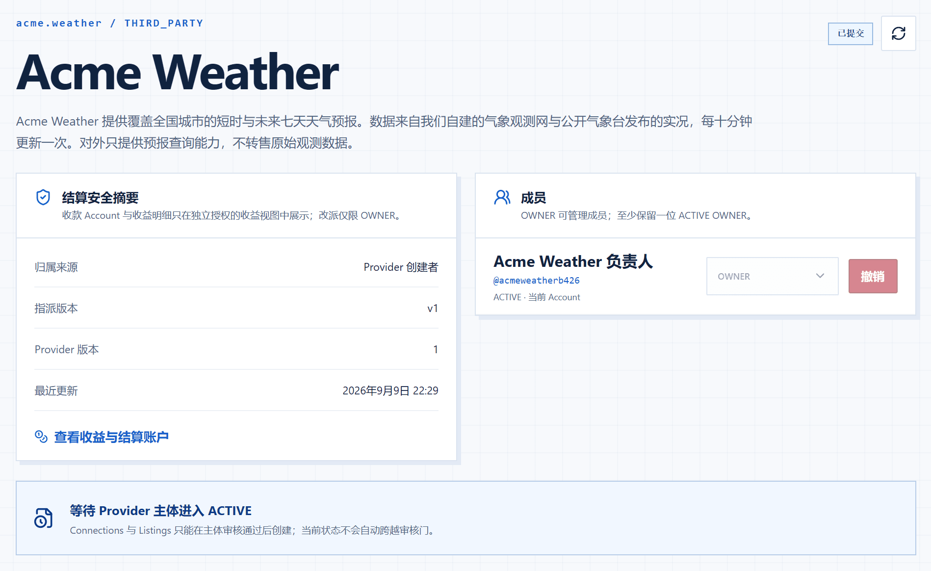This screenshot has height=571, width=931.
Task: Click the refresh icon button
Action: click(898, 33)
